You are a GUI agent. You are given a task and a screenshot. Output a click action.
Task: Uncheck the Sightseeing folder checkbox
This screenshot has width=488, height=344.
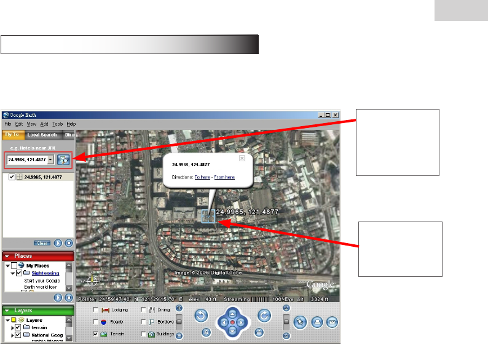(19, 273)
